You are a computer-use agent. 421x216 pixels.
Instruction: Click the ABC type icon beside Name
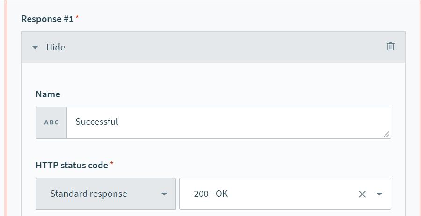coord(51,122)
